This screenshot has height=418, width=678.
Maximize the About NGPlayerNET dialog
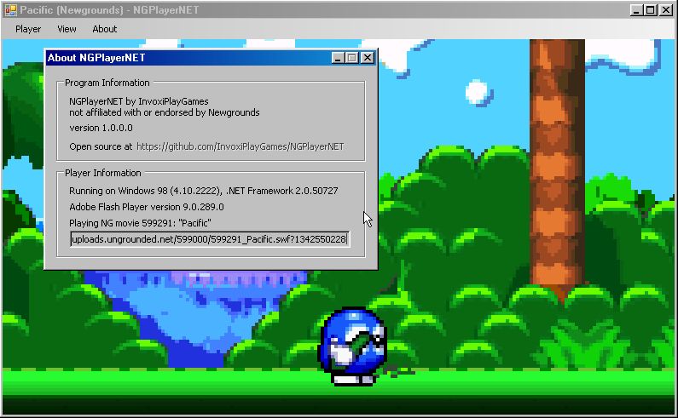[352, 57]
